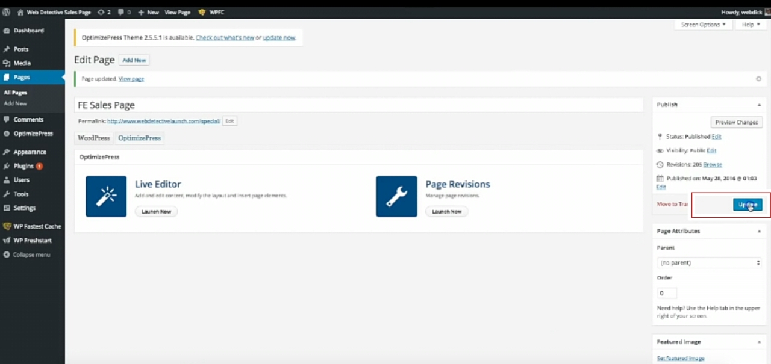The width and height of the screenshot is (771, 364).
Task: Open Users in the sidebar
Action: [21, 180]
